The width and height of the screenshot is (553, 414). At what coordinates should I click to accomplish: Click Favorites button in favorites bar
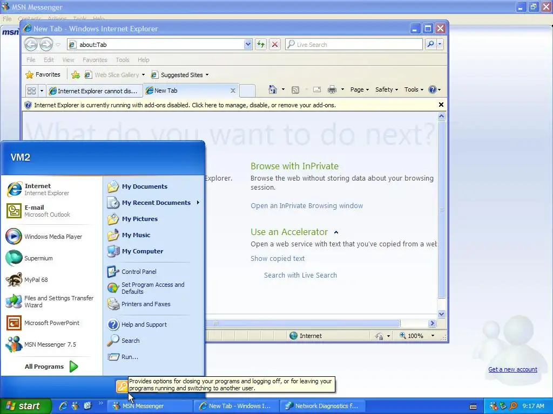coord(43,74)
